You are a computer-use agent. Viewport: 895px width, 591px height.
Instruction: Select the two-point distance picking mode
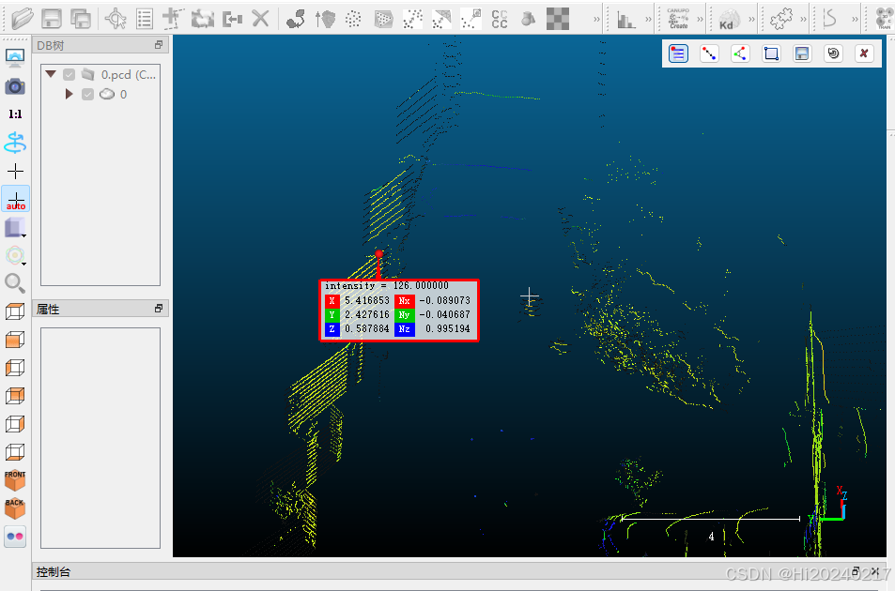[x=709, y=53]
